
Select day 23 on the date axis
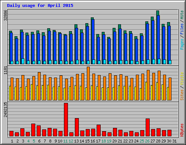[131, 141]
